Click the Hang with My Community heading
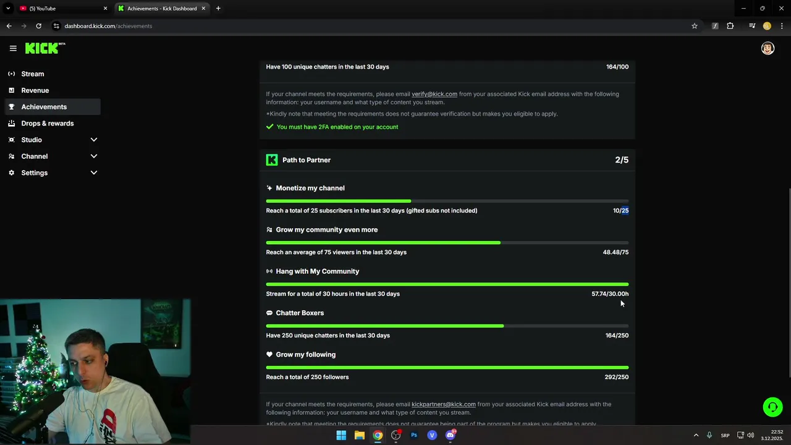The width and height of the screenshot is (791, 445). [x=317, y=271]
